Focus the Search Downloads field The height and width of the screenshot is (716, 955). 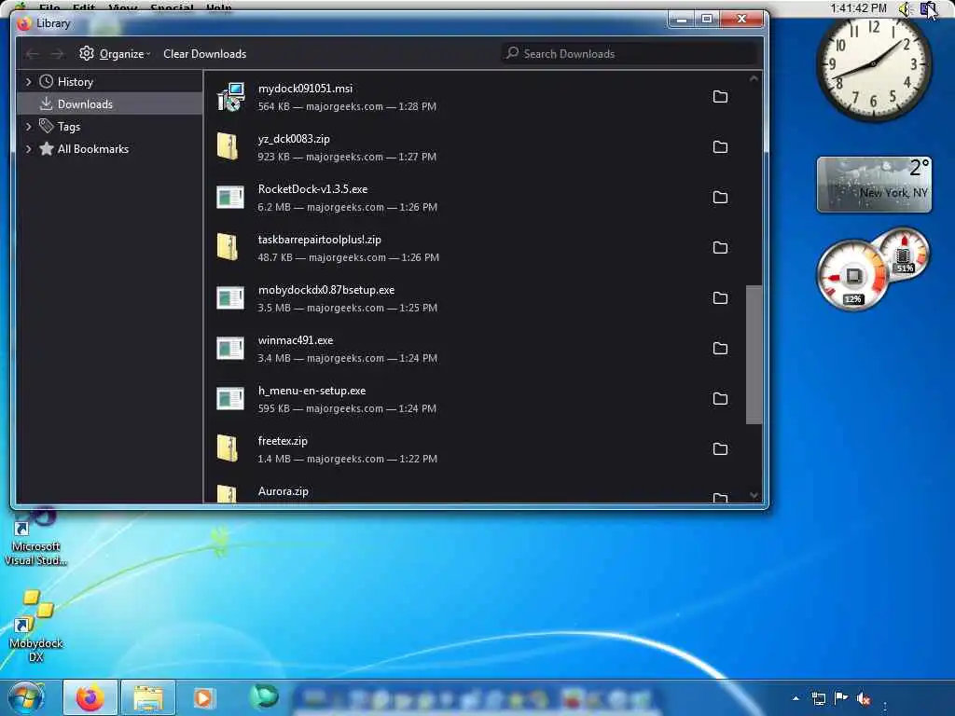tap(630, 53)
